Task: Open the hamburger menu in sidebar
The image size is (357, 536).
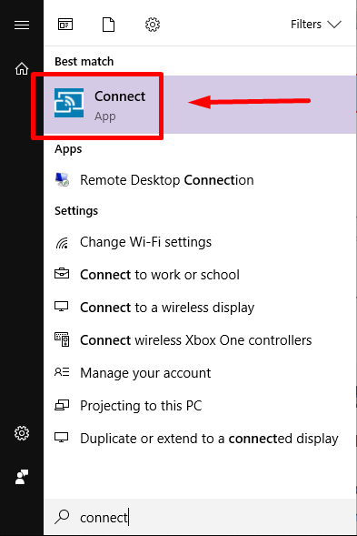Action: [x=22, y=25]
